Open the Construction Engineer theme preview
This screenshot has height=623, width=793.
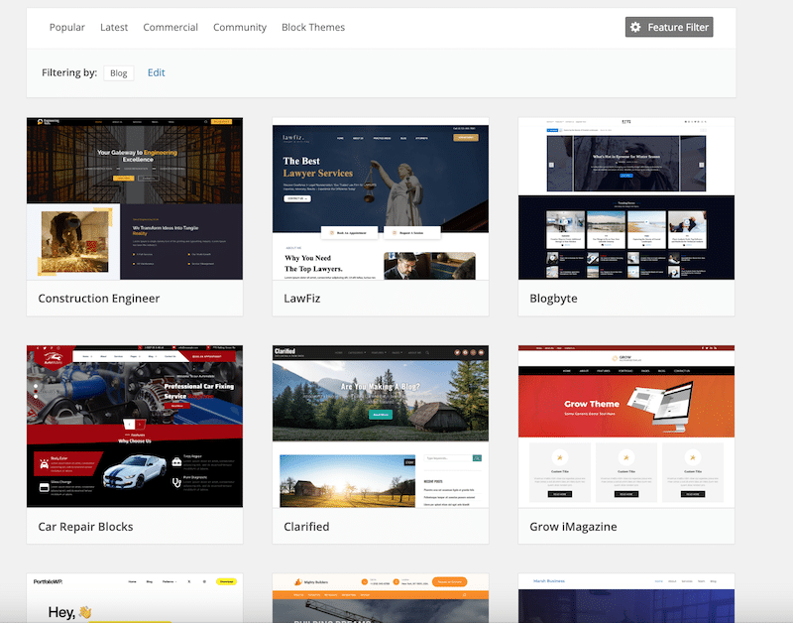tap(134, 198)
